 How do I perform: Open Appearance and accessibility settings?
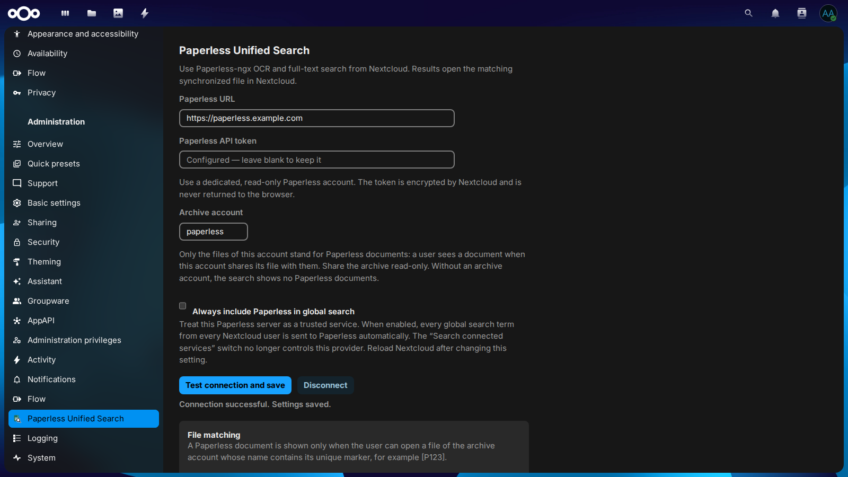(84, 34)
